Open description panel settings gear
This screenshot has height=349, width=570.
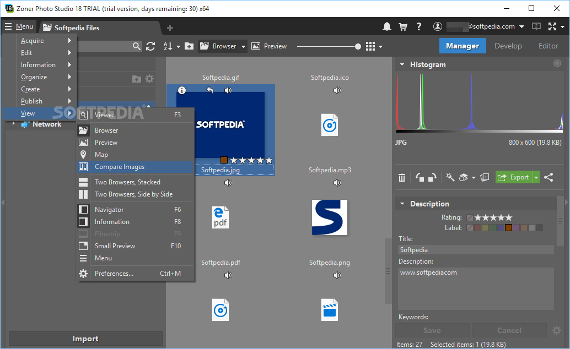557,330
